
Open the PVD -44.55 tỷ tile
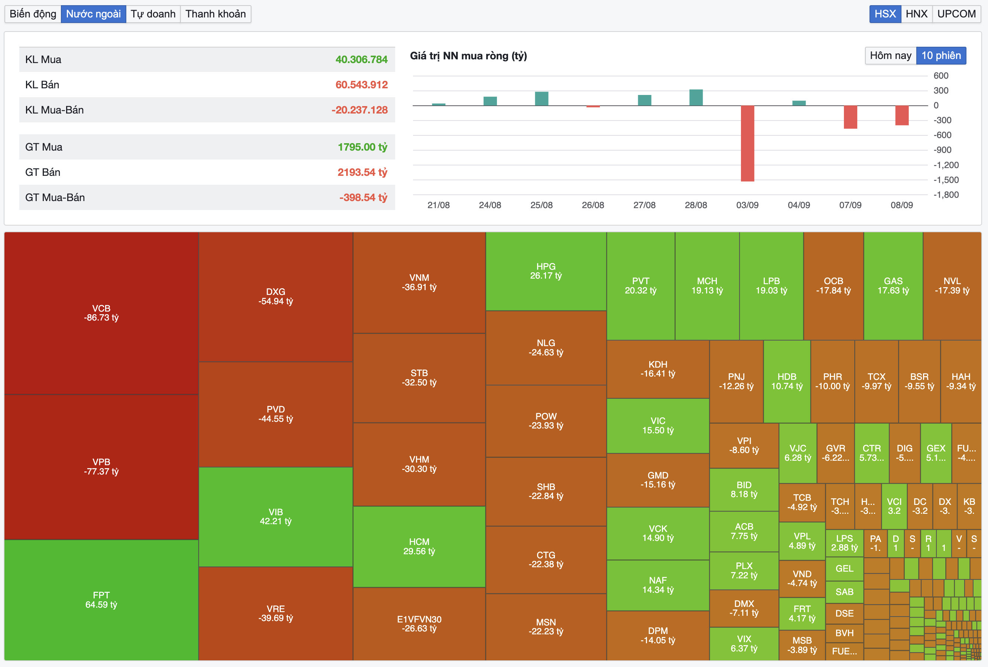[x=276, y=414]
